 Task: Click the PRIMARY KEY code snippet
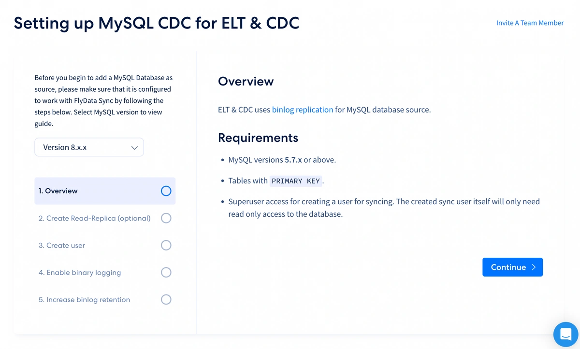point(296,181)
